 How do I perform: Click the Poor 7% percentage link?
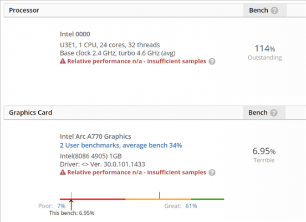(61, 206)
